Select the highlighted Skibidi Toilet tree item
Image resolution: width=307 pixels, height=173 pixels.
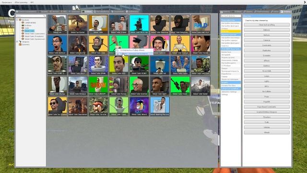click(x=29, y=31)
